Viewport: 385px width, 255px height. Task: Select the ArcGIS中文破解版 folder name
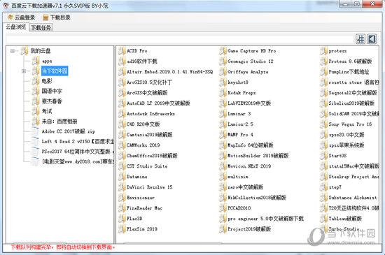147,93
